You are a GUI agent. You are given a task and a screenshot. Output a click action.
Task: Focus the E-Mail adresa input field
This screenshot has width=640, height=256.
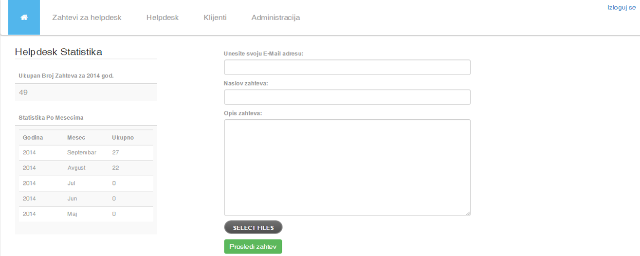[347, 67]
